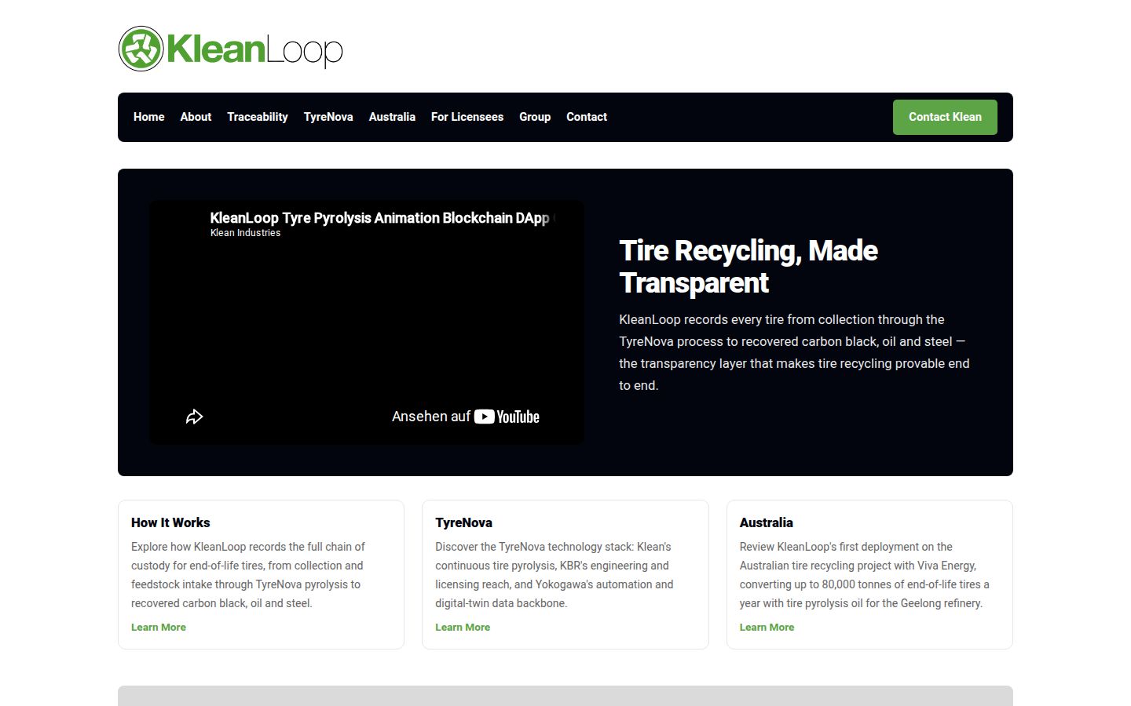The height and width of the screenshot is (706, 1131).
Task: Play the embedded KleanLoop video
Action: (366, 322)
